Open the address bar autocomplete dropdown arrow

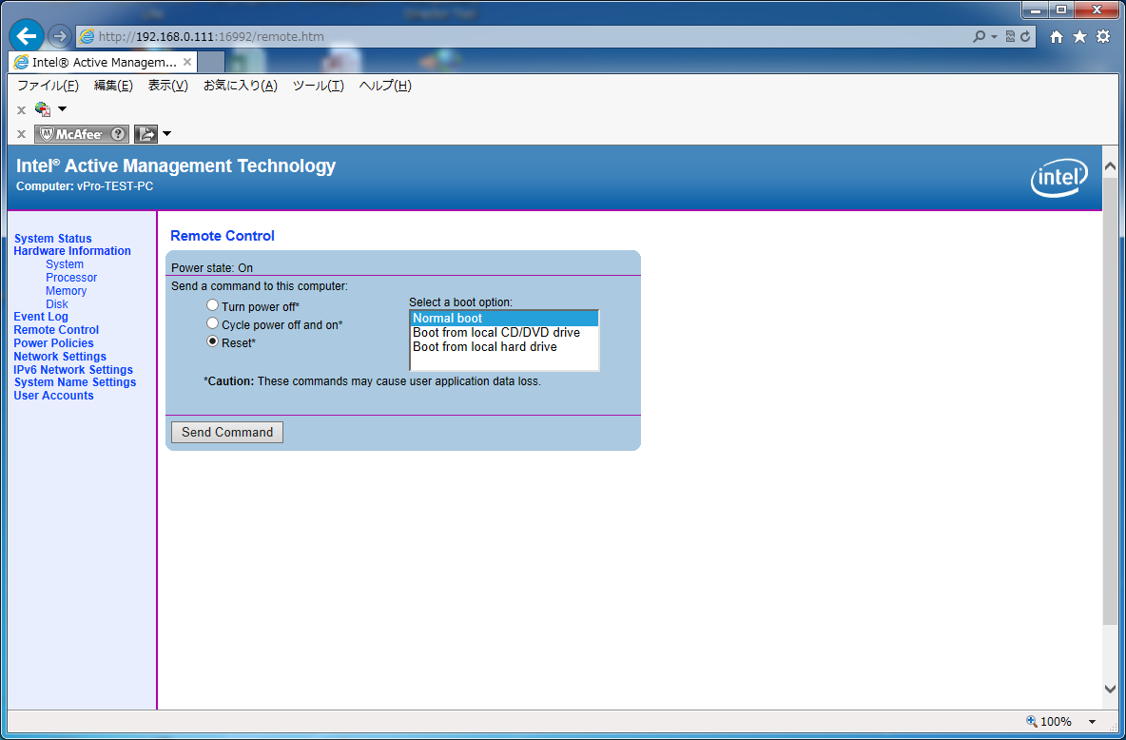(995, 37)
